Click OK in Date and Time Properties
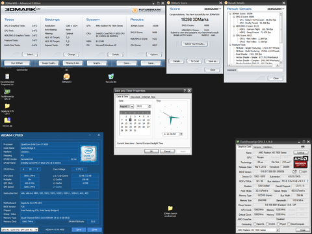This screenshot has width=312, height=234. (151, 151)
